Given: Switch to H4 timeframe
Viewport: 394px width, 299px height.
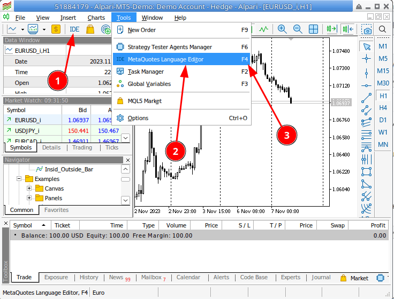Looking at the screenshot, I should [x=383, y=108].
